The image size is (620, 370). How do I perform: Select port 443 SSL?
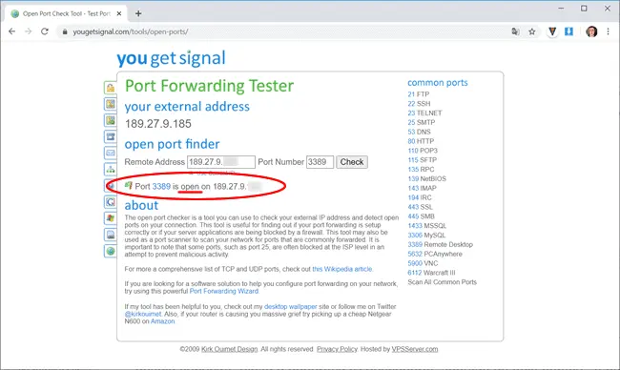click(420, 207)
